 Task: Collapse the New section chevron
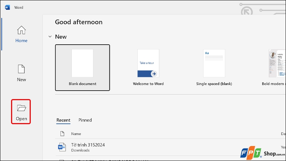50,37
